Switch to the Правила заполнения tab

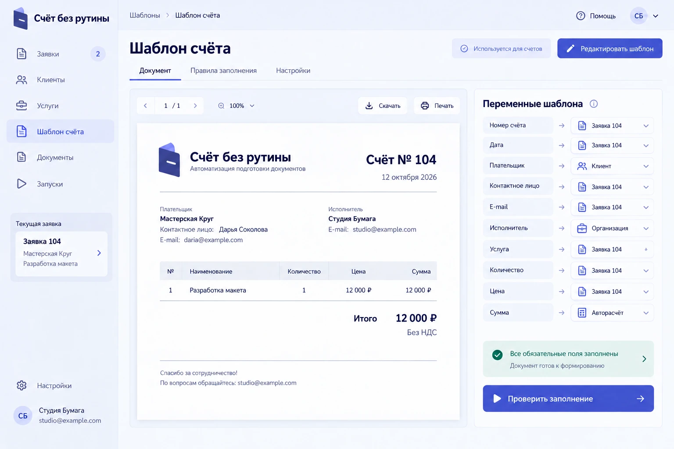pos(223,71)
